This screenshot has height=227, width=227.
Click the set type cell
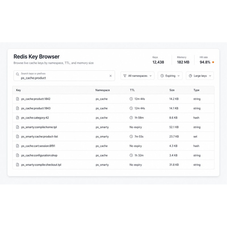click(x=195, y=136)
